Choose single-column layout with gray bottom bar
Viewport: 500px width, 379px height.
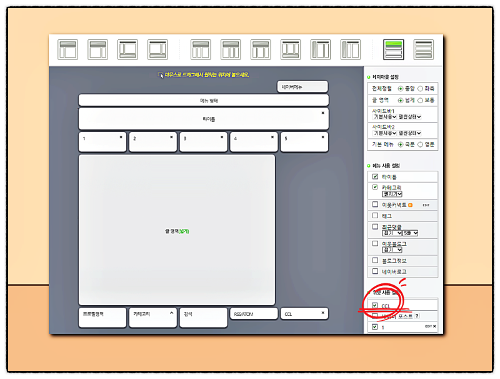(424, 50)
